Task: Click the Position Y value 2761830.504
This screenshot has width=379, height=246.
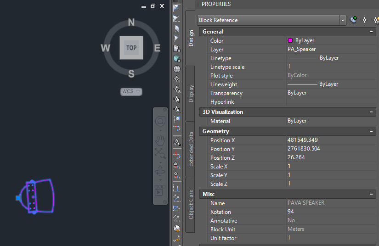Action: pos(304,149)
